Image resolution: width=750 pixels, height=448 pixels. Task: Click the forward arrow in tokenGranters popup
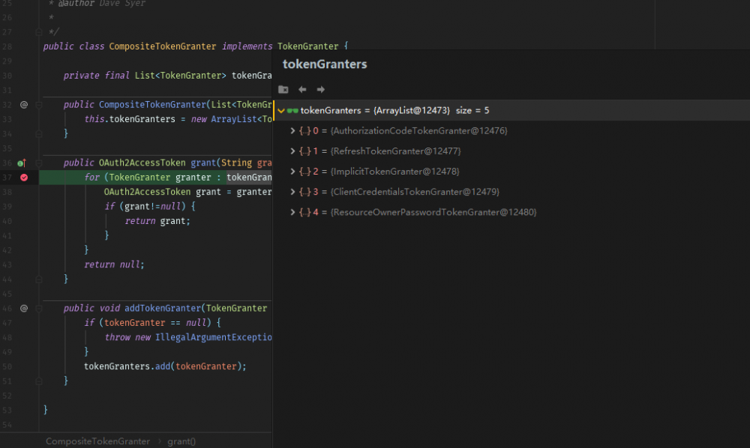(320, 89)
